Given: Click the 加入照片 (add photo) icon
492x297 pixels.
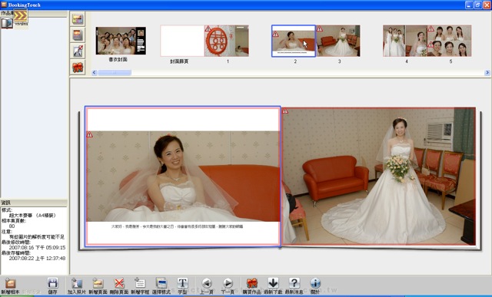Looking at the screenshot, I should (77, 283).
